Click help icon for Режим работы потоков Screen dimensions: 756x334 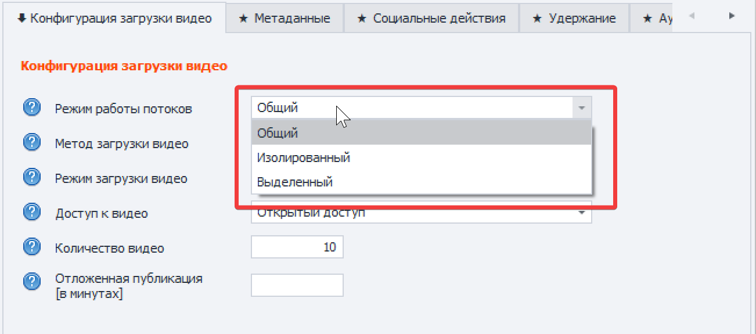pos(32,108)
